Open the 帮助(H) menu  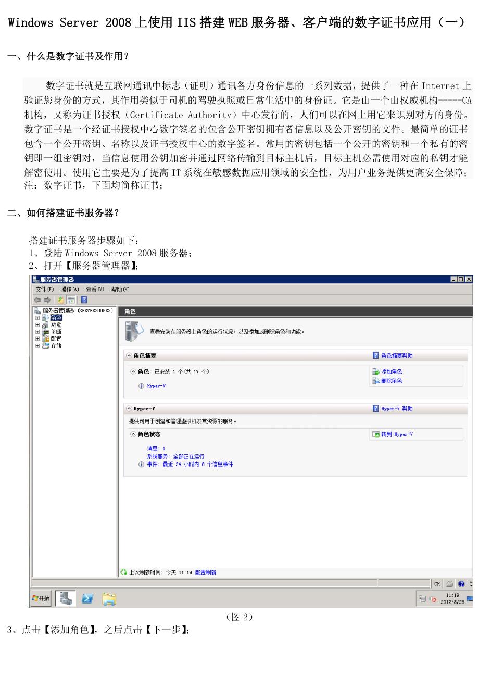[120, 290]
